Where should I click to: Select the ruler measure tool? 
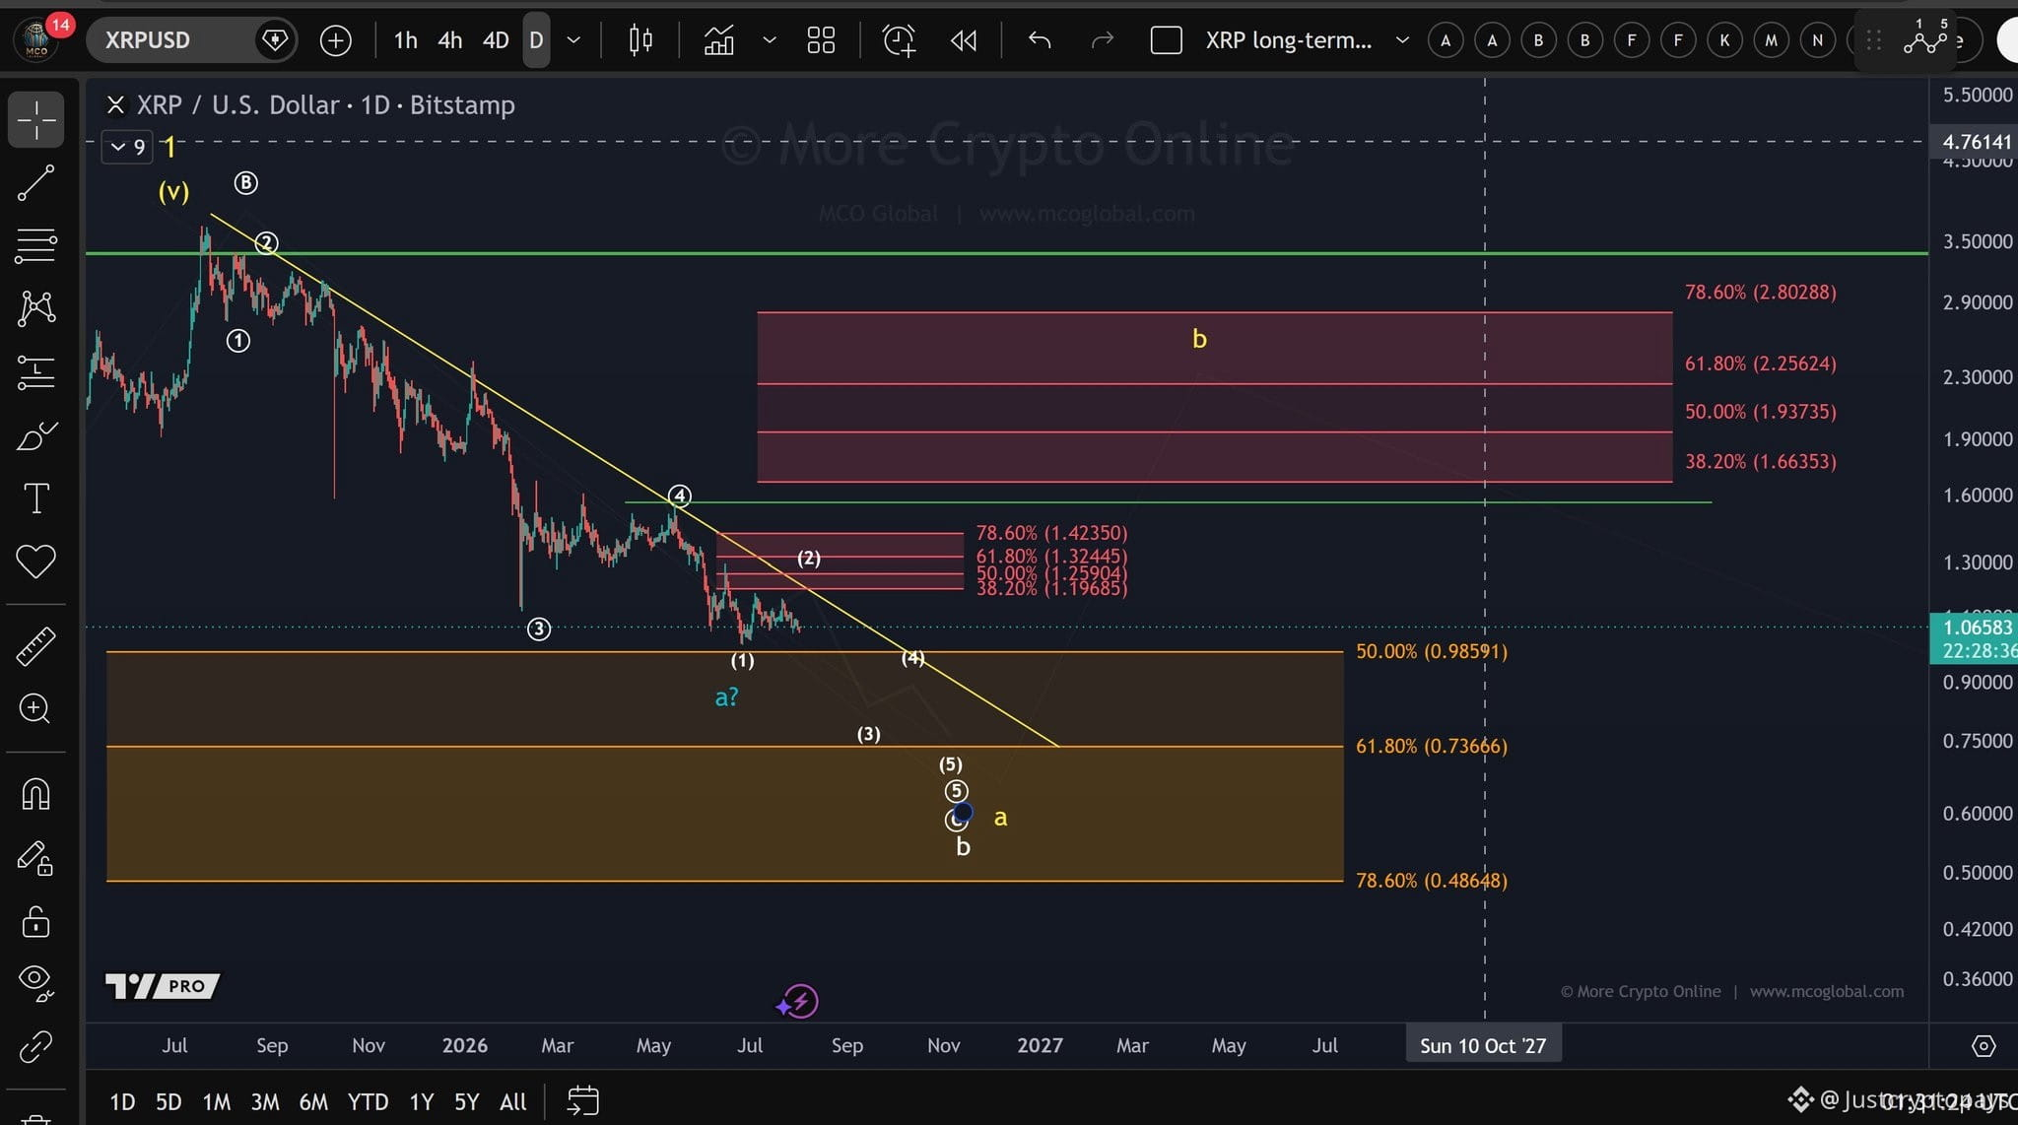point(36,646)
